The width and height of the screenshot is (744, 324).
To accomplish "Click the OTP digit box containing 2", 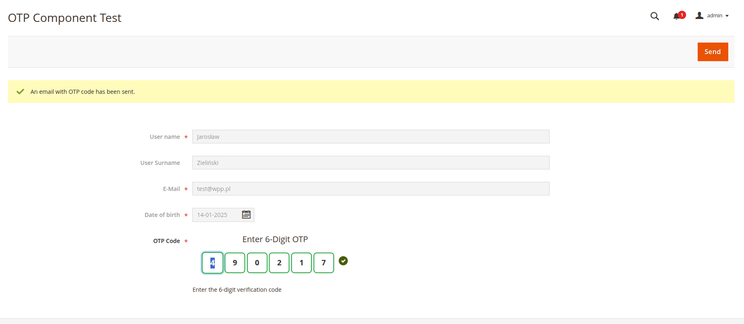I will coord(279,263).
